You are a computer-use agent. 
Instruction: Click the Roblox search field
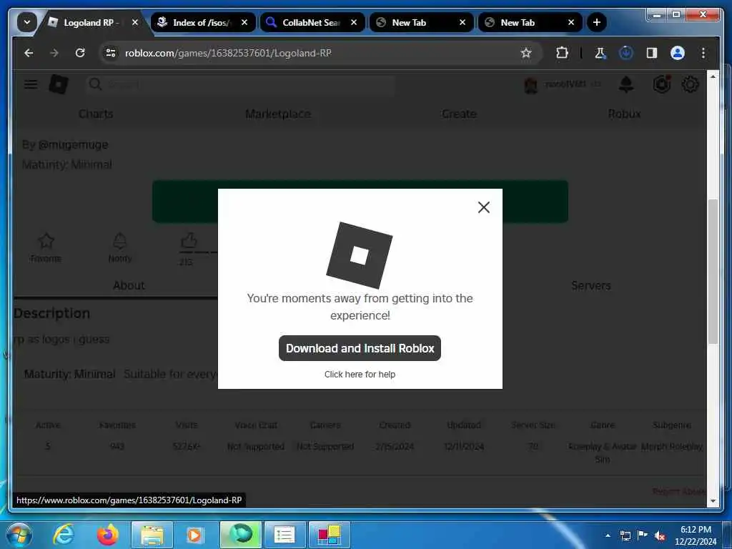(240, 84)
